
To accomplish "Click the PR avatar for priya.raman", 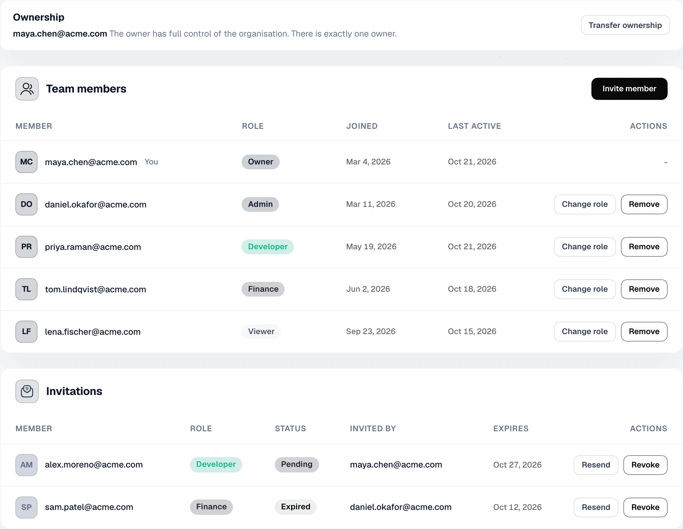I will [26, 247].
